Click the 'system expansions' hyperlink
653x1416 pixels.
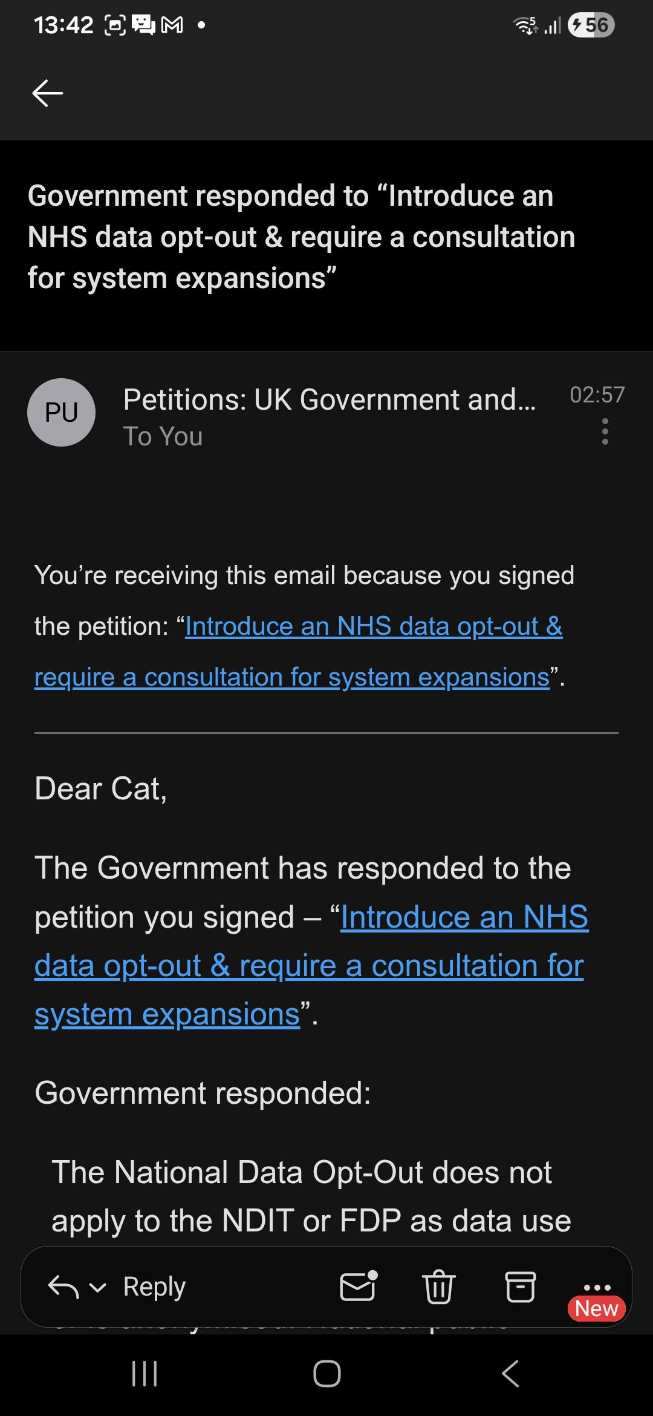coord(167,1014)
